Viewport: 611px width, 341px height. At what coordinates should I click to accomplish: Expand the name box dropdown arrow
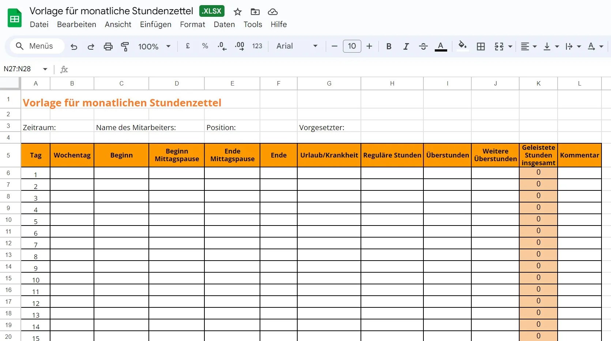coord(45,69)
